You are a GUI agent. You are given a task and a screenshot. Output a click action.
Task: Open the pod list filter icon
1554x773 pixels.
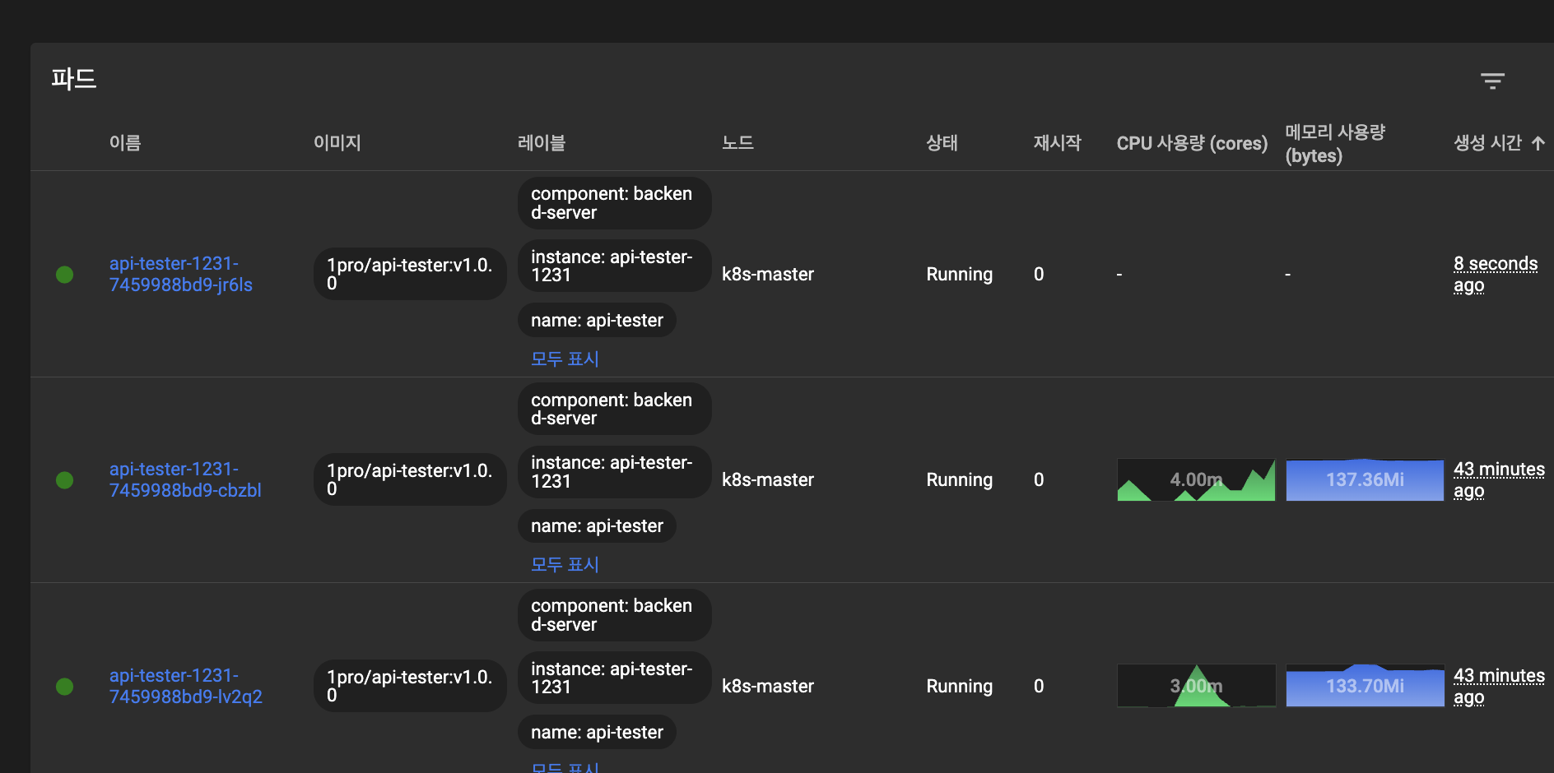pos(1492,81)
